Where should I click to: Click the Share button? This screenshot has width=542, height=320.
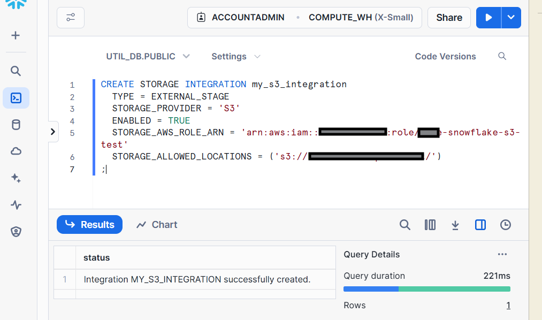[x=449, y=18]
